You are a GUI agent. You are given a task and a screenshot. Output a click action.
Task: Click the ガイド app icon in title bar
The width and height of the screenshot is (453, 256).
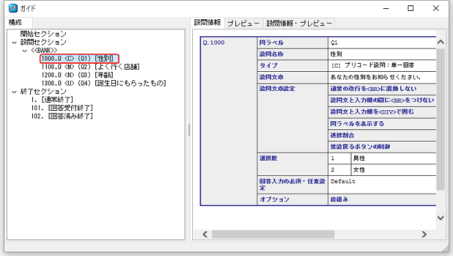point(13,8)
